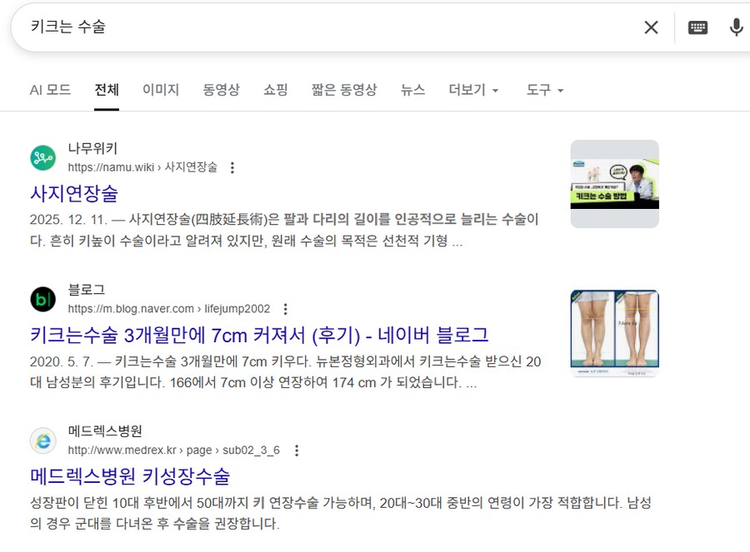
Task: Click the 나무위키 site favicon
Action: click(43, 157)
